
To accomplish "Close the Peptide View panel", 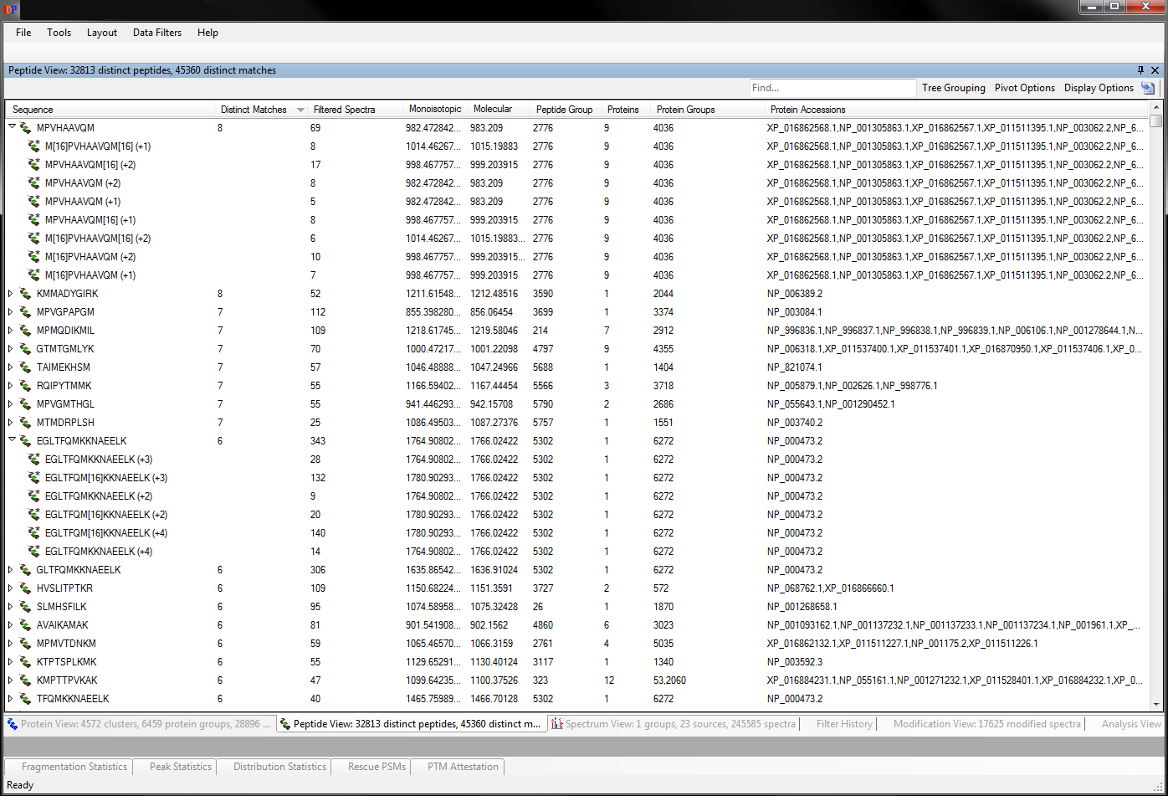I will pyautogui.click(x=1155, y=70).
